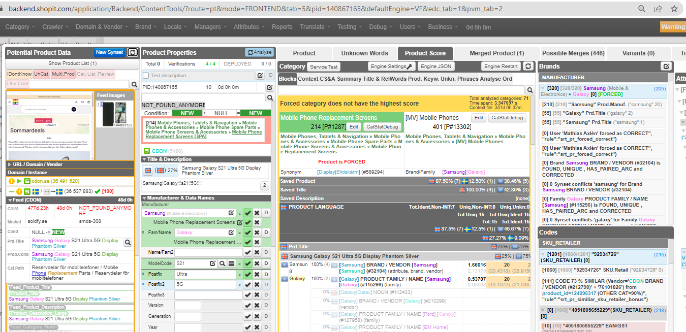The image size is (686, 332).
Task: Click the New Synset button
Action: coord(109,52)
